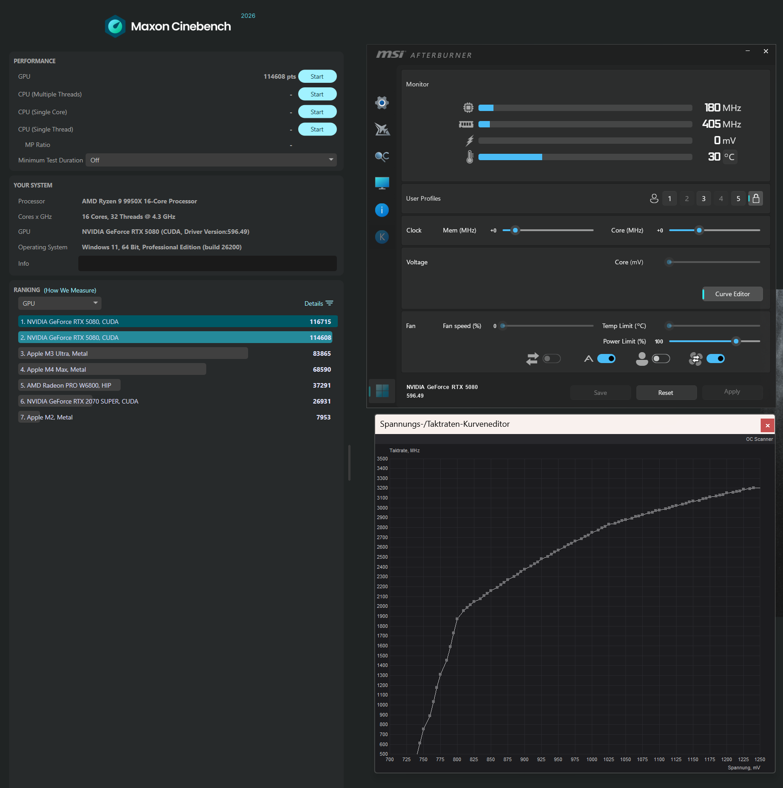This screenshot has height=788, width=783.
Task: Close the MSI Afterburner window
Action: [766, 51]
